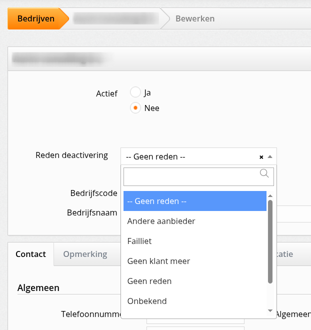
Task: Select the Nee radio button for Actief
Action: pos(135,108)
